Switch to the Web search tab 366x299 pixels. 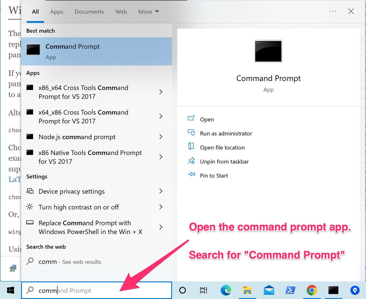[x=121, y=12]
